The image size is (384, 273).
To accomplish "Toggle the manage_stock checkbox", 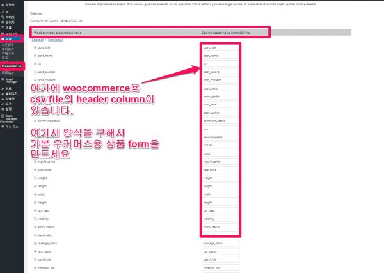I will pyautogui.click(x=35, y=243).
